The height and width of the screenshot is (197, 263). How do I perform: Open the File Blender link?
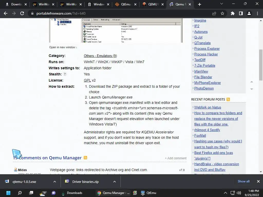(203, 77)
